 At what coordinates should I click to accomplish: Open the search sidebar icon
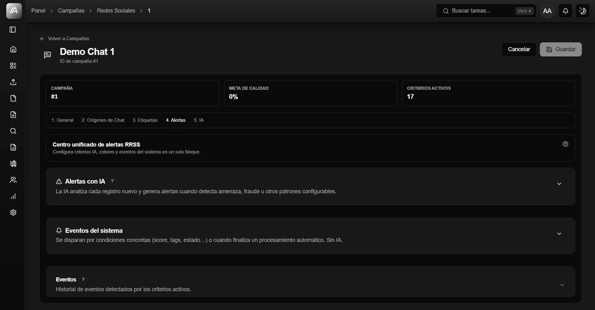[x=13, y=131]
